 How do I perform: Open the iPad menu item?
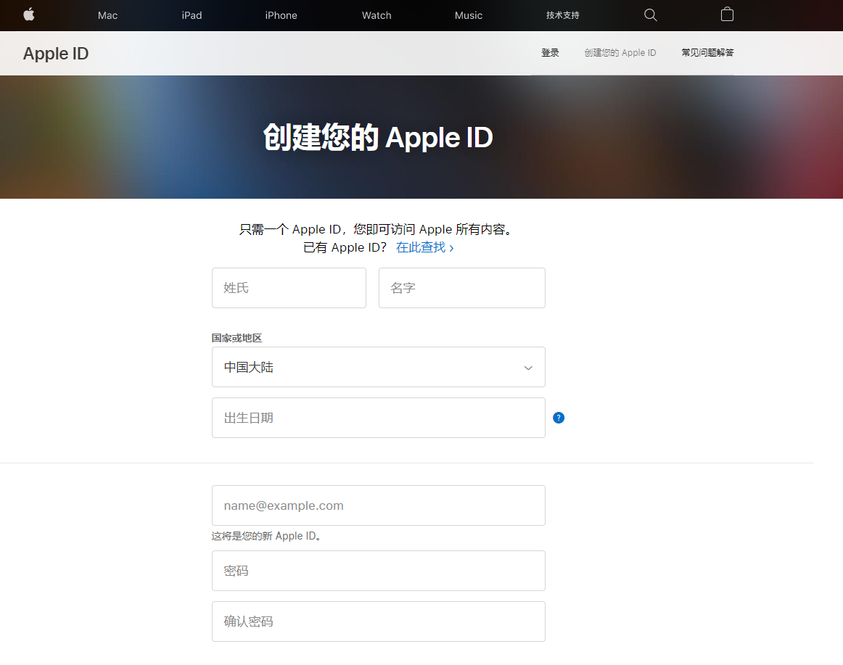tap(192, 15)
